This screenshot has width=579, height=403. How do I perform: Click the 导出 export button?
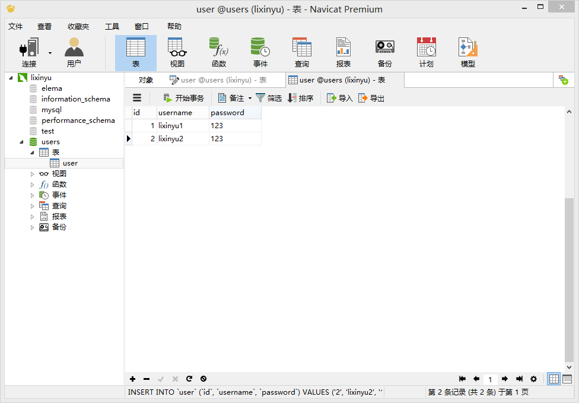point(371,98)
